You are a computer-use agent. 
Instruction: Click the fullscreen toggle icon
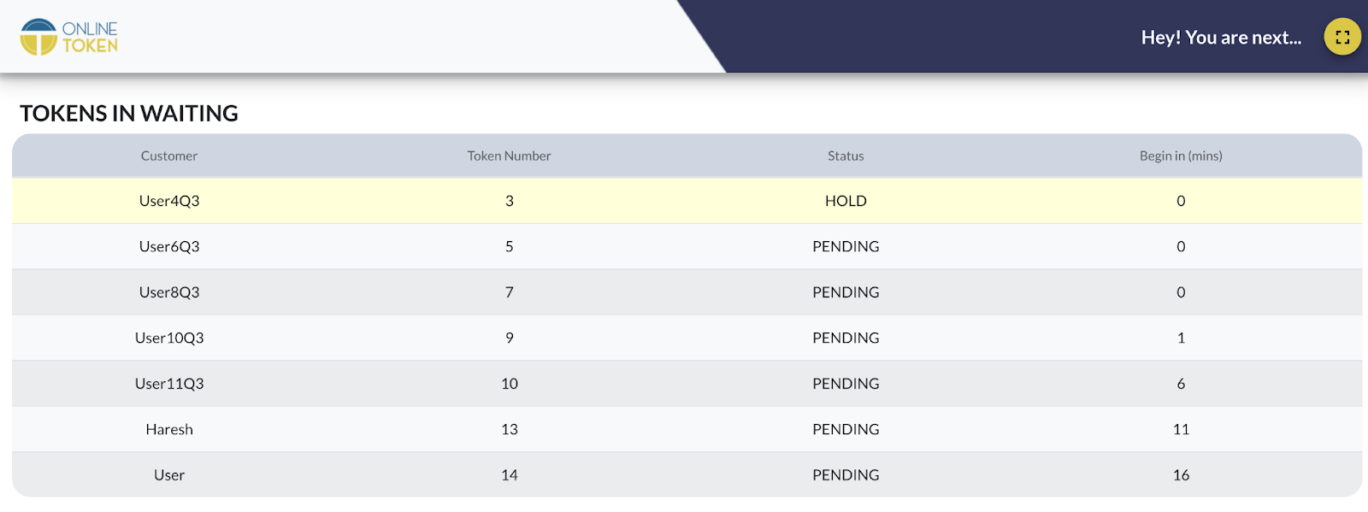click(x=1342, y=37)
